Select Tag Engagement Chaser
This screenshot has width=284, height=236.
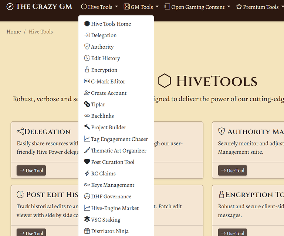(x=116, y=139)
